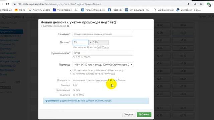Viewport: 214px width, 120px height.
Task: Open the Facebook bookmark
Action: coord(115,10)
